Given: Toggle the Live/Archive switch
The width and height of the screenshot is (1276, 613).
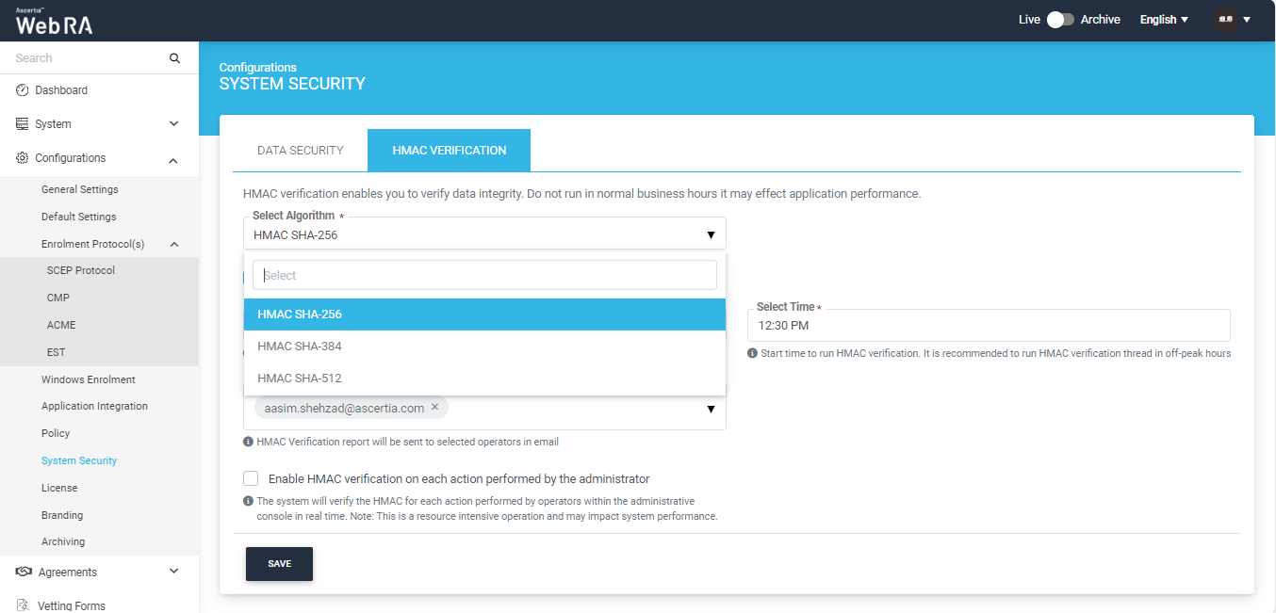Looking at the screenshot, I should [x=1060, y=20].
